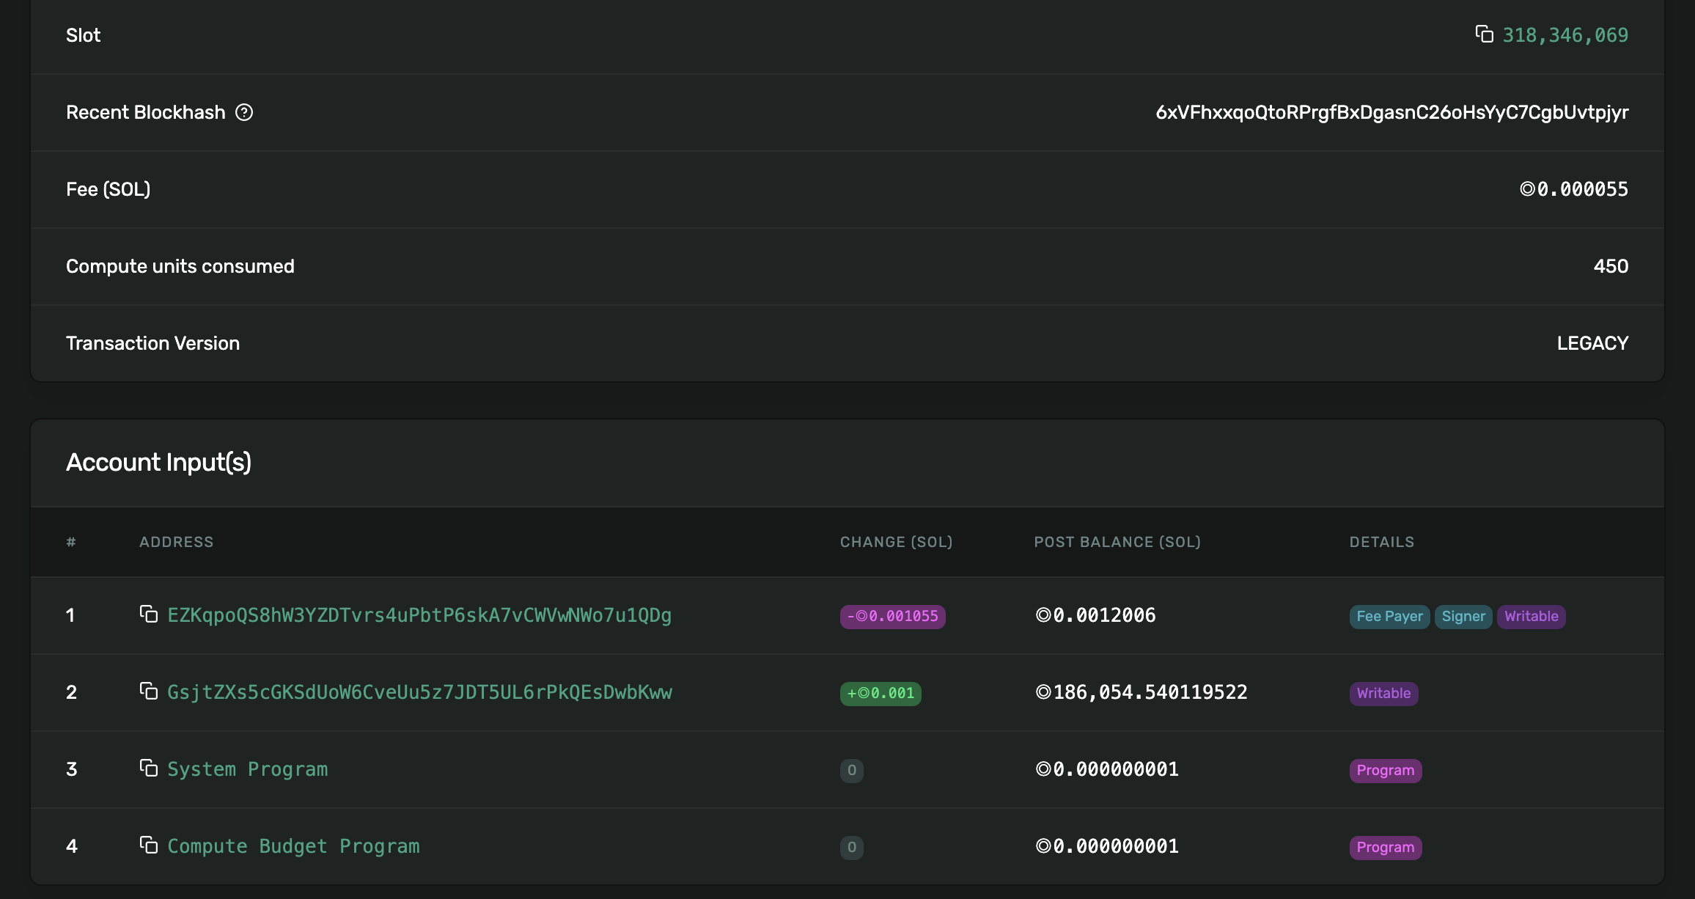Click the Signer badge
Viewport: 1695px width, 899px height.
click(x=1463, y=617)
